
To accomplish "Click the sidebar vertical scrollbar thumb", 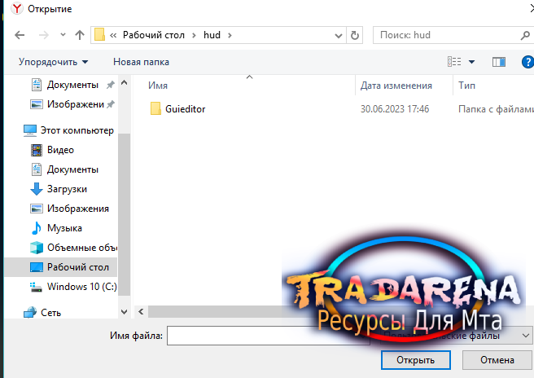I will coord(125,214).
